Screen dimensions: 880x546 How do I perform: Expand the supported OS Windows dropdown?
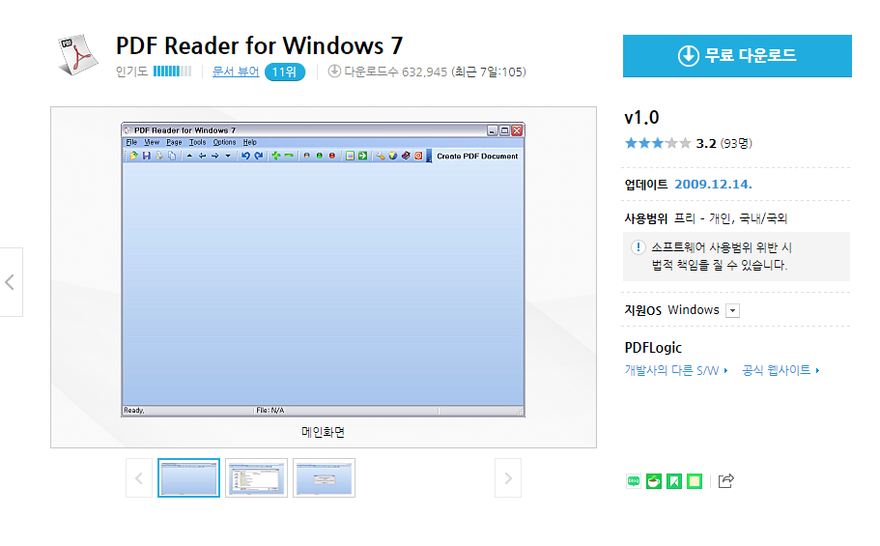tap(732, 310)
